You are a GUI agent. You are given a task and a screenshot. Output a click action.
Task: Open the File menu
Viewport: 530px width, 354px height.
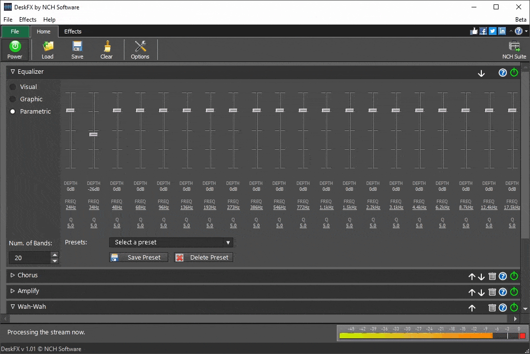8,20
